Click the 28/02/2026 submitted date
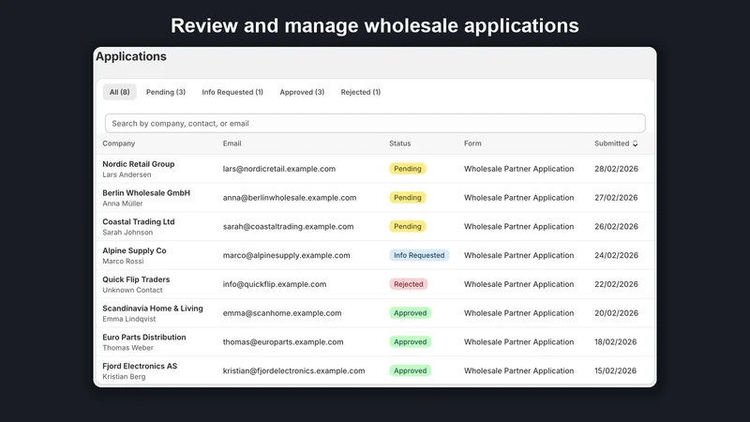The image size is (750, 422). click(x=616, y=169)
